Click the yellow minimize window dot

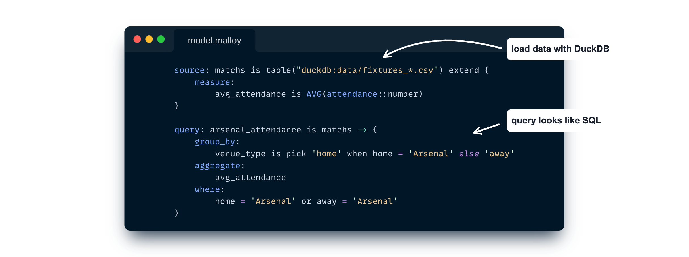coord(149,39)
